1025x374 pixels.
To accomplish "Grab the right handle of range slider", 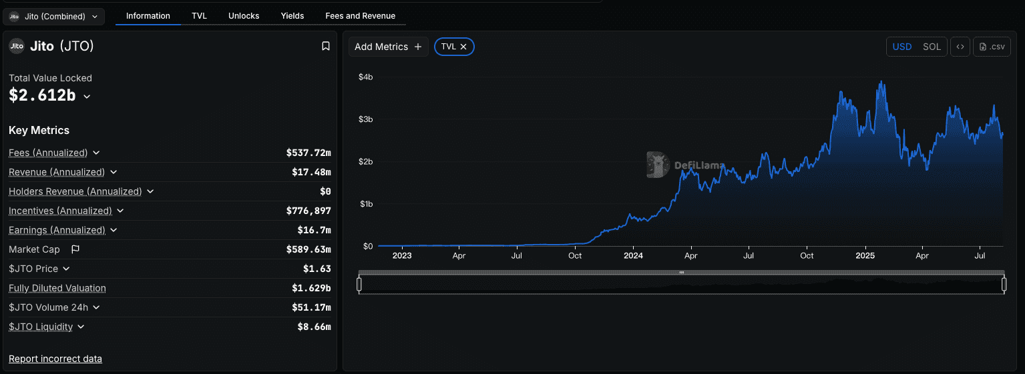I will coord(1004,285).
